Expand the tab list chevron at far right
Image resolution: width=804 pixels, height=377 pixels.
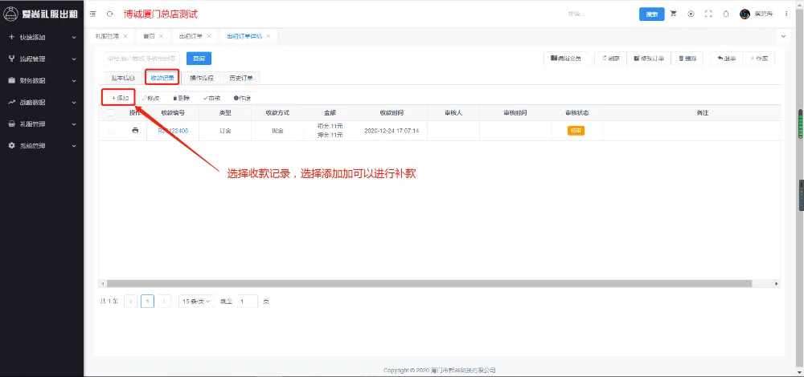783,36
